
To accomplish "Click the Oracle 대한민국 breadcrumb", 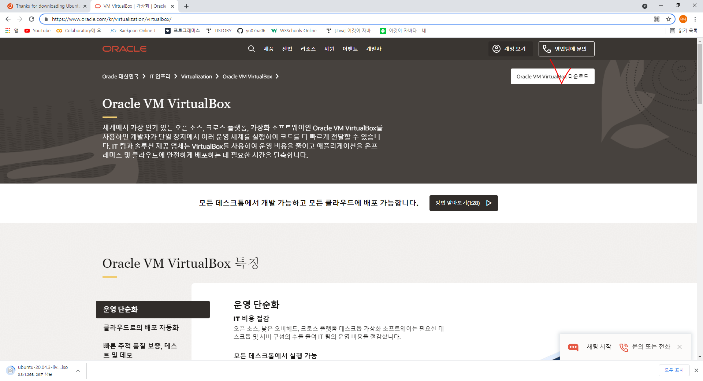I will [120, 77].
